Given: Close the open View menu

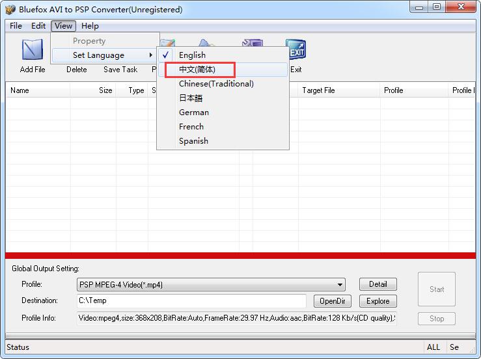Looking at the screenshot, I should (63, 26).
